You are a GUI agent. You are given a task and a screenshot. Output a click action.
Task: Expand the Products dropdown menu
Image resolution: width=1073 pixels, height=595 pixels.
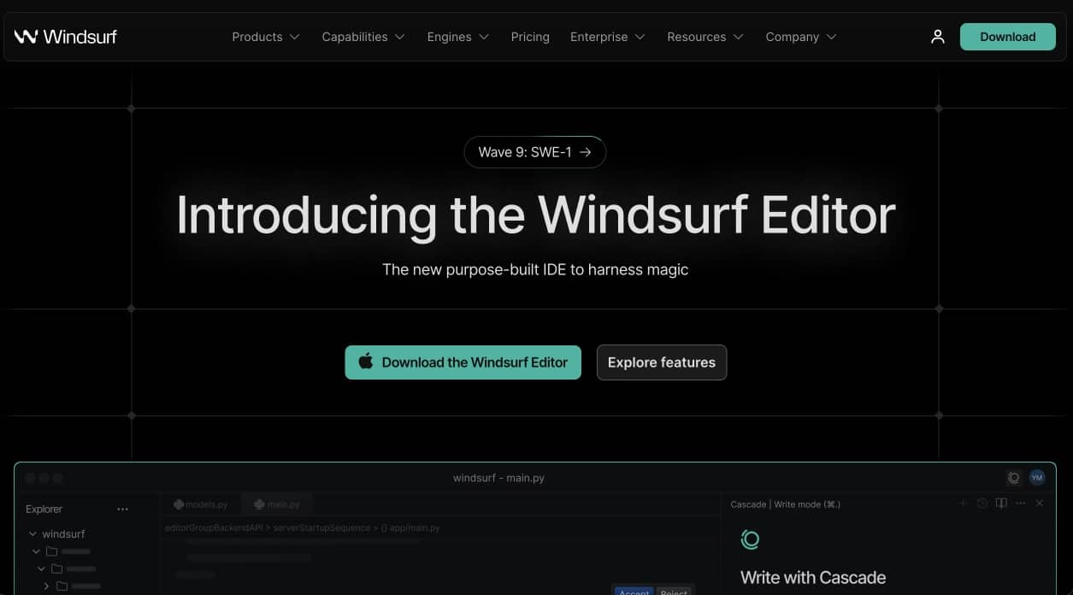266,37
